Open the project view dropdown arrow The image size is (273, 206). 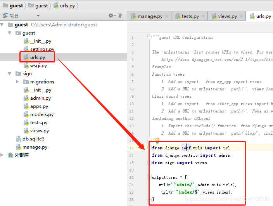pyautogui.click(x=38, y=16)
